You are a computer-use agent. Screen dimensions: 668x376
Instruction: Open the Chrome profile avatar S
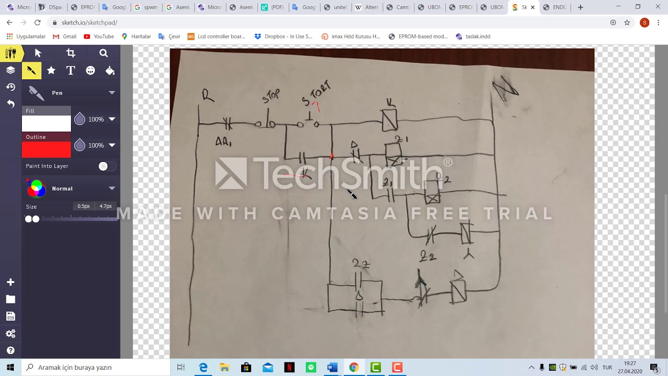[645, 22]
